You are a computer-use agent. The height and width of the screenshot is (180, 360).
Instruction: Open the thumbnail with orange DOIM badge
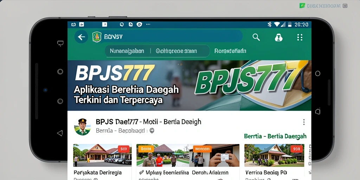(162, 155)
